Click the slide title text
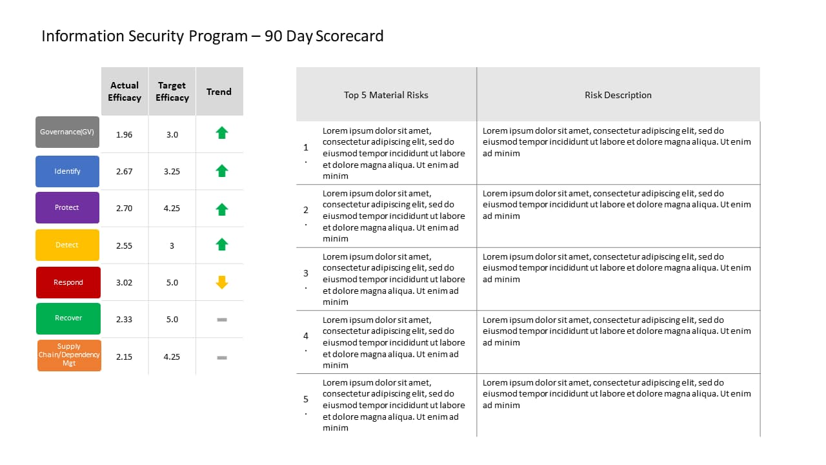 (x=212, y=36)
